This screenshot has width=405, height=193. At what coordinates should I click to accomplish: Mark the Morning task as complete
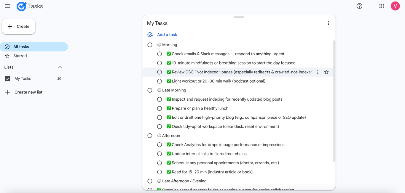click(150, 45)
